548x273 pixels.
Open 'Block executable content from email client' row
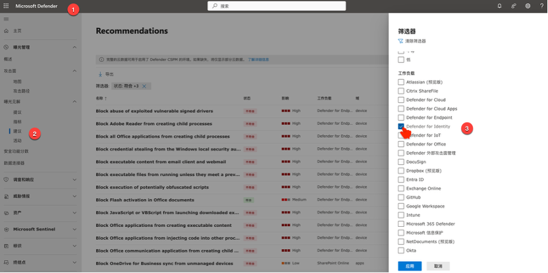(161, 162)
